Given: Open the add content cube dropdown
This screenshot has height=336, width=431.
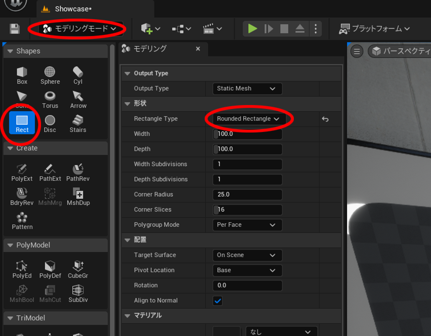Looking at the screenshot, I should click(150, 29).
